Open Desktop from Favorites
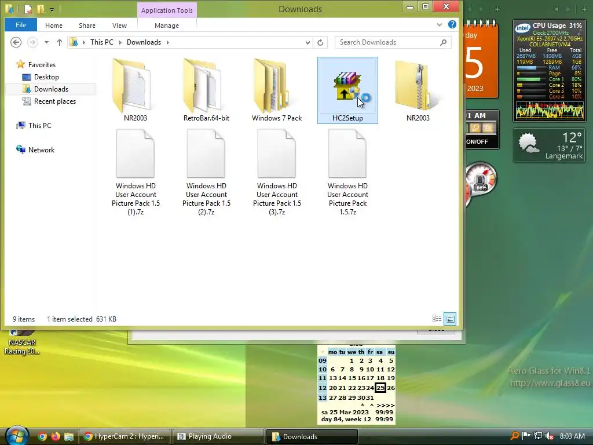The width and height of the screenshot is (593, 445). (46, 77)
